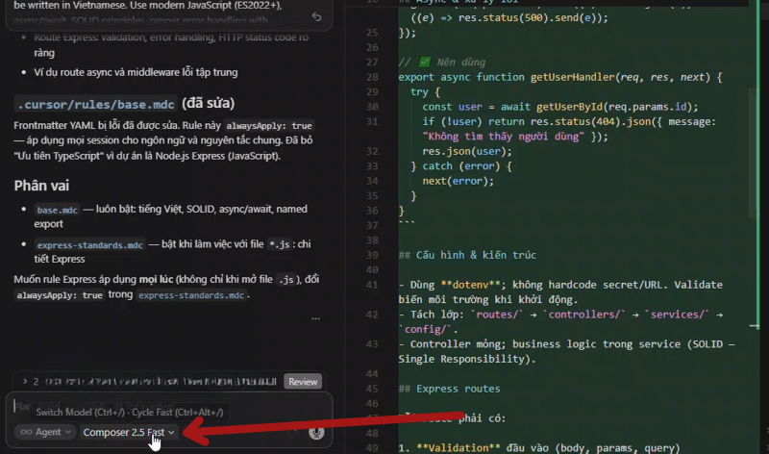This screenshot has height=454, width=769.
Task: Open the Composer 2.5 Fast model dropdown
Action: pyautogui.click(x=129, y=432)
